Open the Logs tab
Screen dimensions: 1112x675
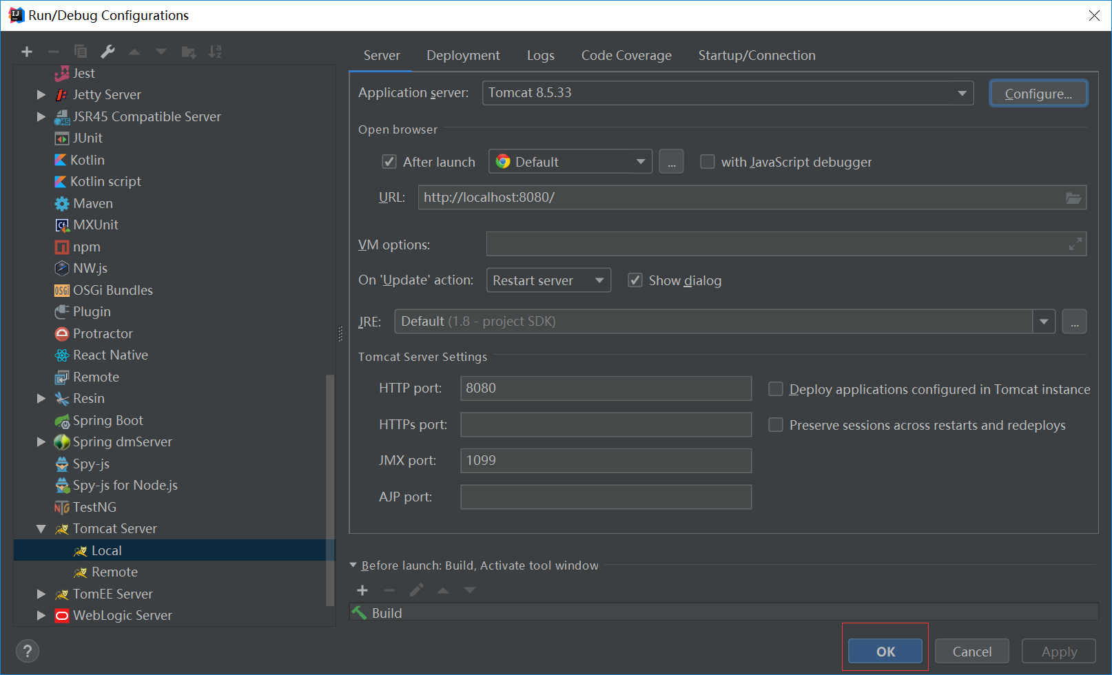point(541,55)
